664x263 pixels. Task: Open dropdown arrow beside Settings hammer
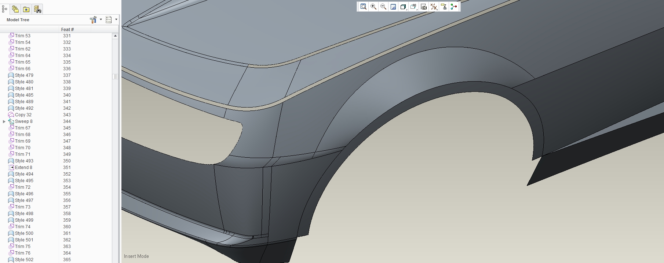click(x=101, y=20)
